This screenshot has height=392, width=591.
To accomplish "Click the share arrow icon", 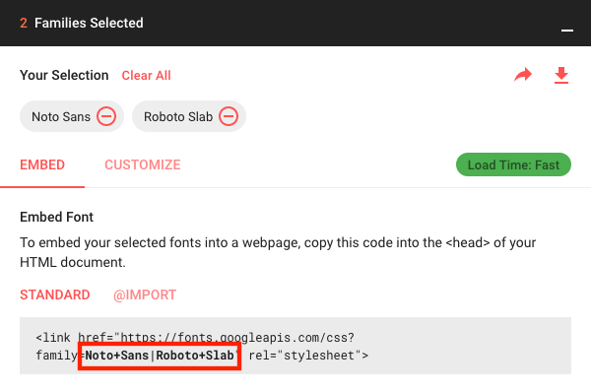I will (523, 75).
